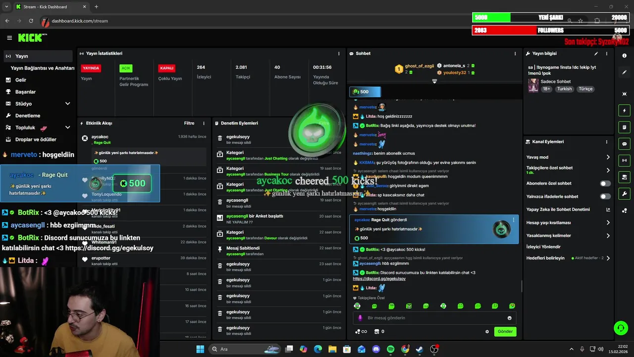The width and height of the screenshot is (634, 357).
Task: Click the shop icon showing 0
Action: [x=379, y=331]
